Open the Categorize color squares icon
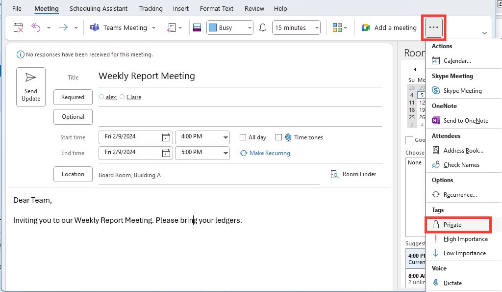Viewport: 502px width, 292px height. tap(337, 27)
